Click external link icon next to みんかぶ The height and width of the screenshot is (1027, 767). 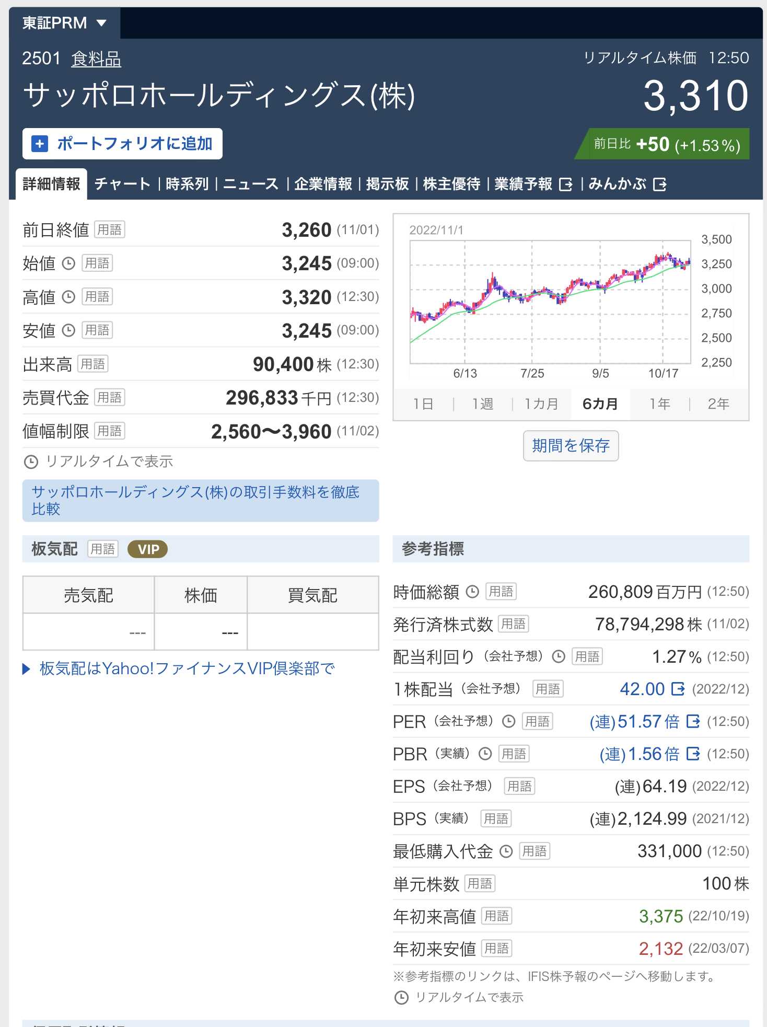tap(660, 184)
